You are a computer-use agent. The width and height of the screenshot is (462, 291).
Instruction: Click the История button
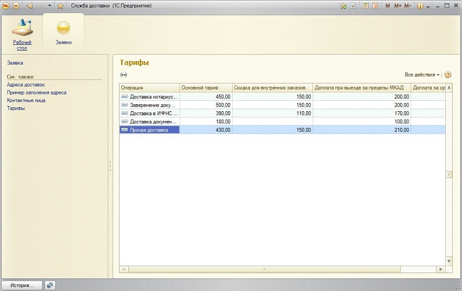(x=22, y=285)
